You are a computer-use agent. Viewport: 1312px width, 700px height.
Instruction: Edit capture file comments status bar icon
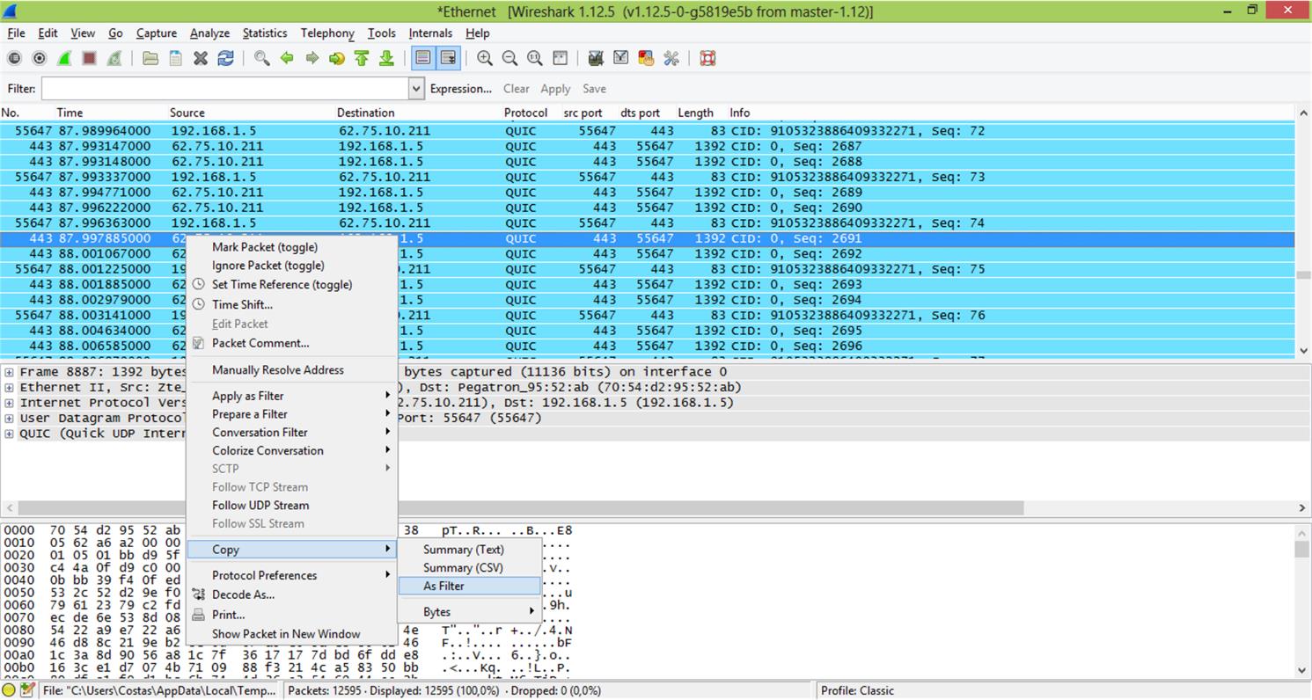tap(27, 690)
